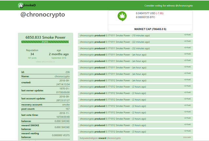Click the green Smoke coin leaf icon
The width and height of the screenshot is (209, 141).
point(122,16)
